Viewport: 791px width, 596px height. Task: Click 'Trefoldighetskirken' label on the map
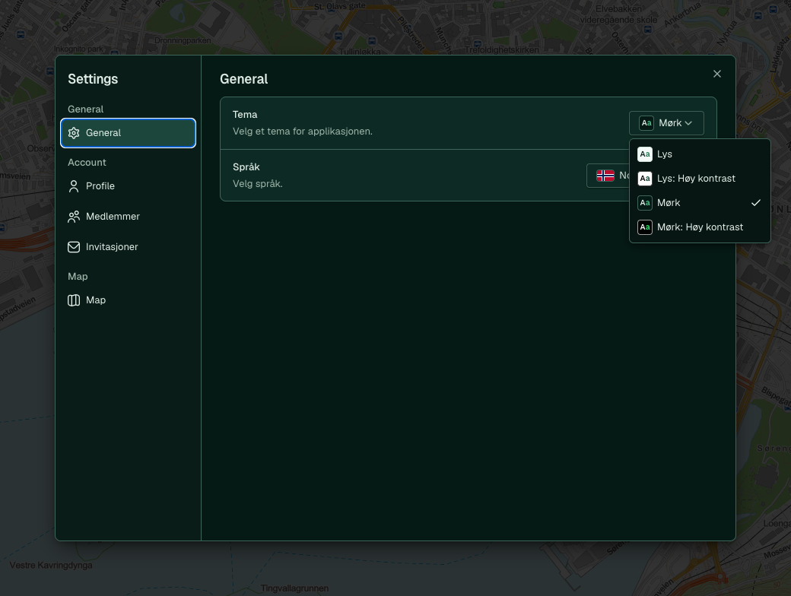[501, 50]
